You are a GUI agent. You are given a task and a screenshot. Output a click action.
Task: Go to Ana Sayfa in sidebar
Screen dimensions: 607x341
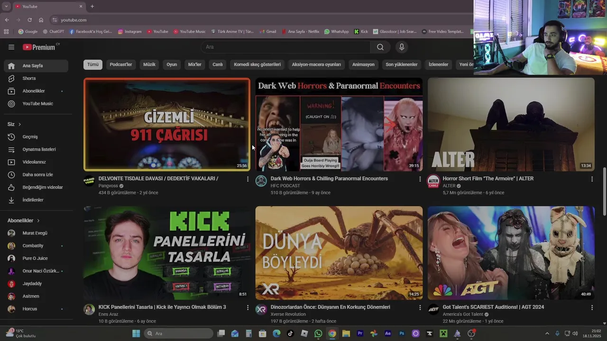tap(36, 66)
